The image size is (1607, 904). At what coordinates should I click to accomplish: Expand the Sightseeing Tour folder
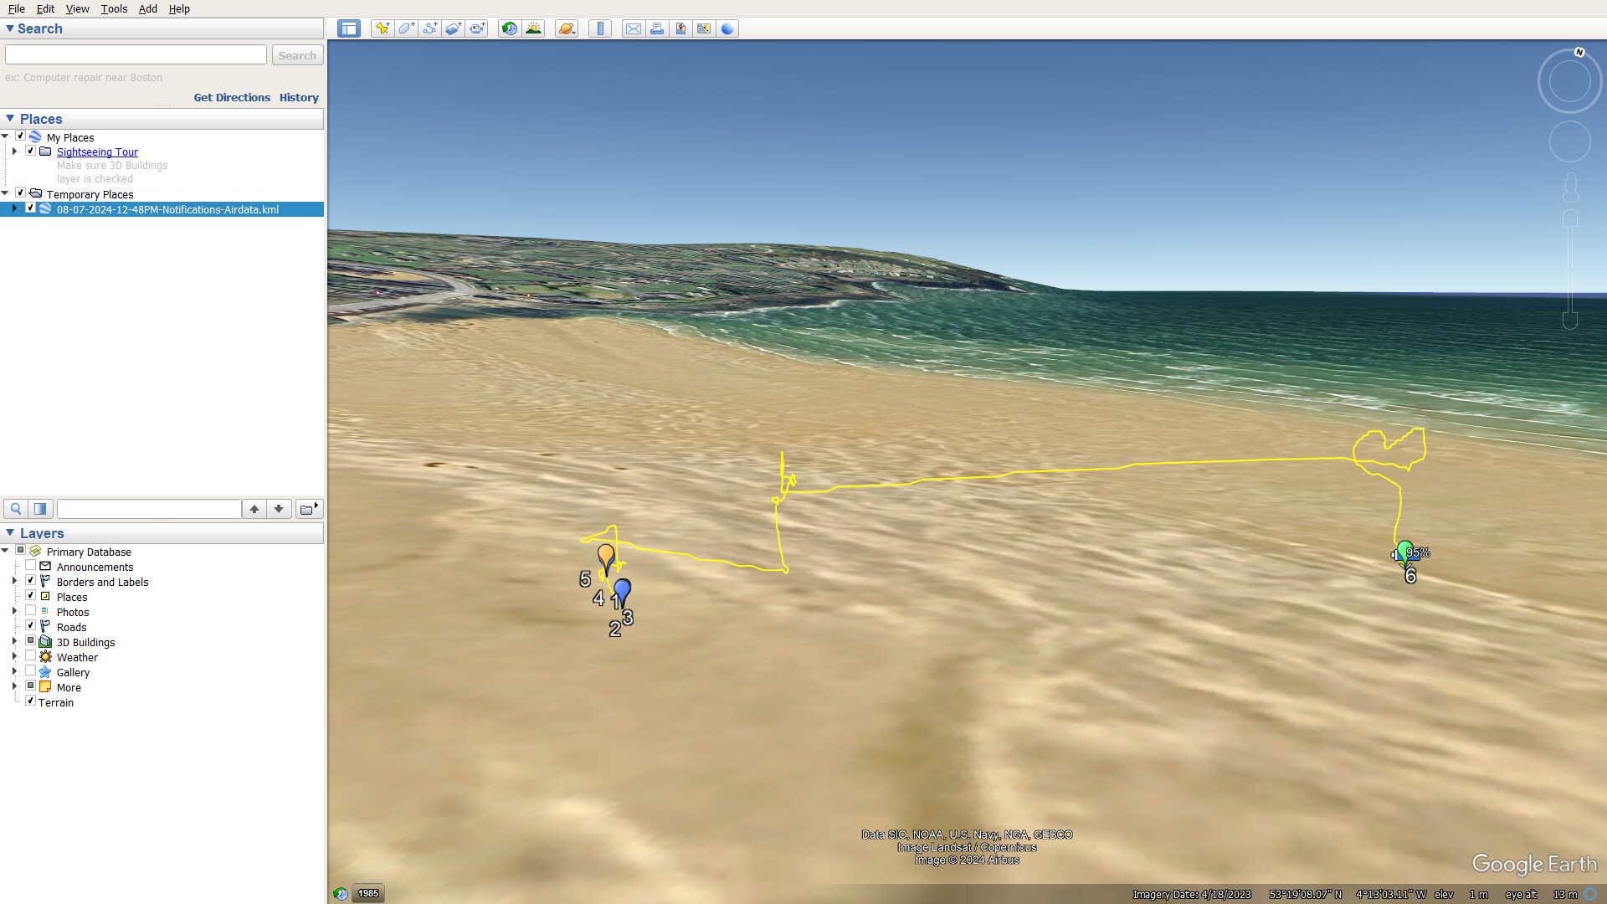[x=14, y=152]
